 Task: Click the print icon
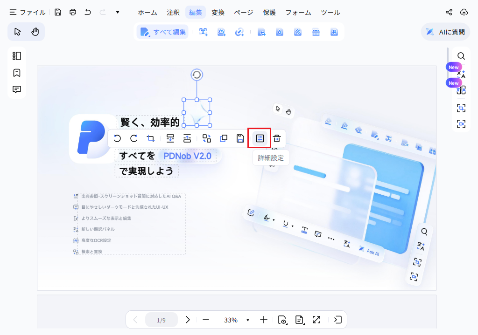(x=73, y=12)
